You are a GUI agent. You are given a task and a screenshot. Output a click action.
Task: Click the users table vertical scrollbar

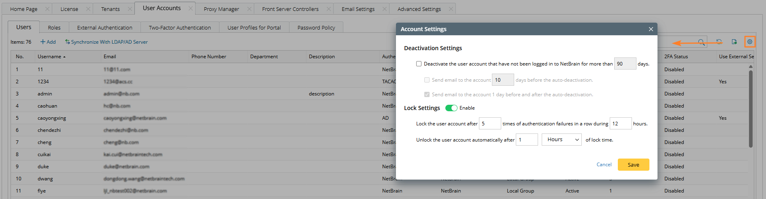pos(751,109)
